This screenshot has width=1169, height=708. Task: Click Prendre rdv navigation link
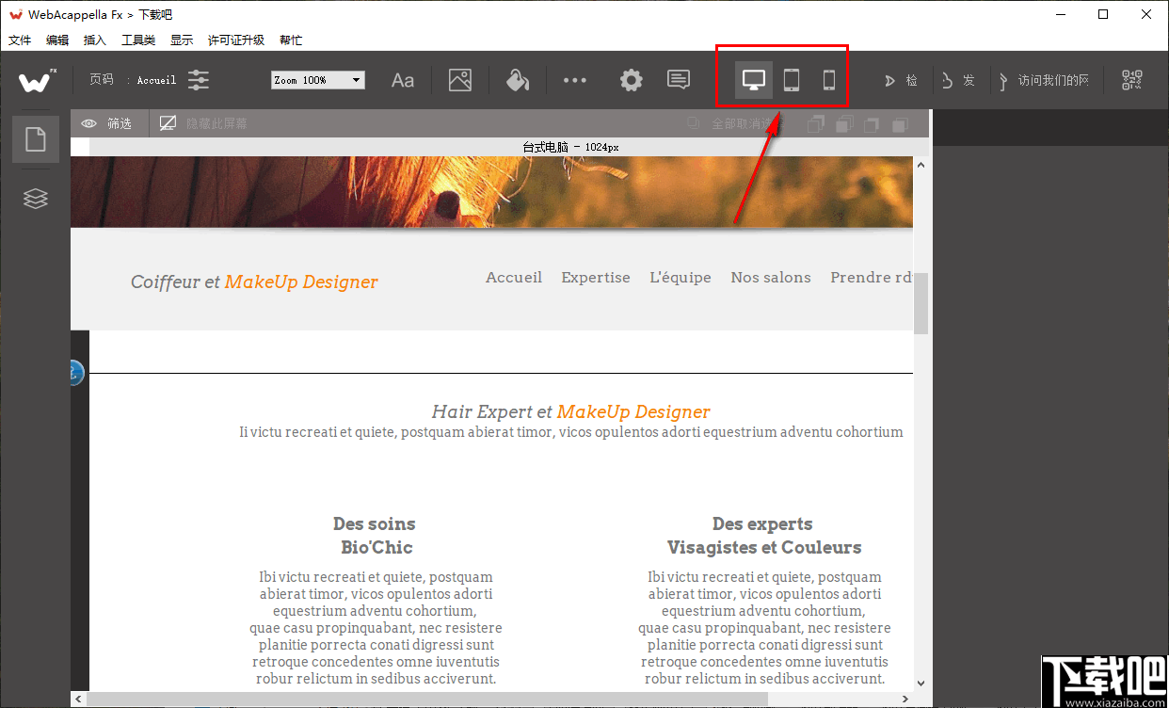872,277
